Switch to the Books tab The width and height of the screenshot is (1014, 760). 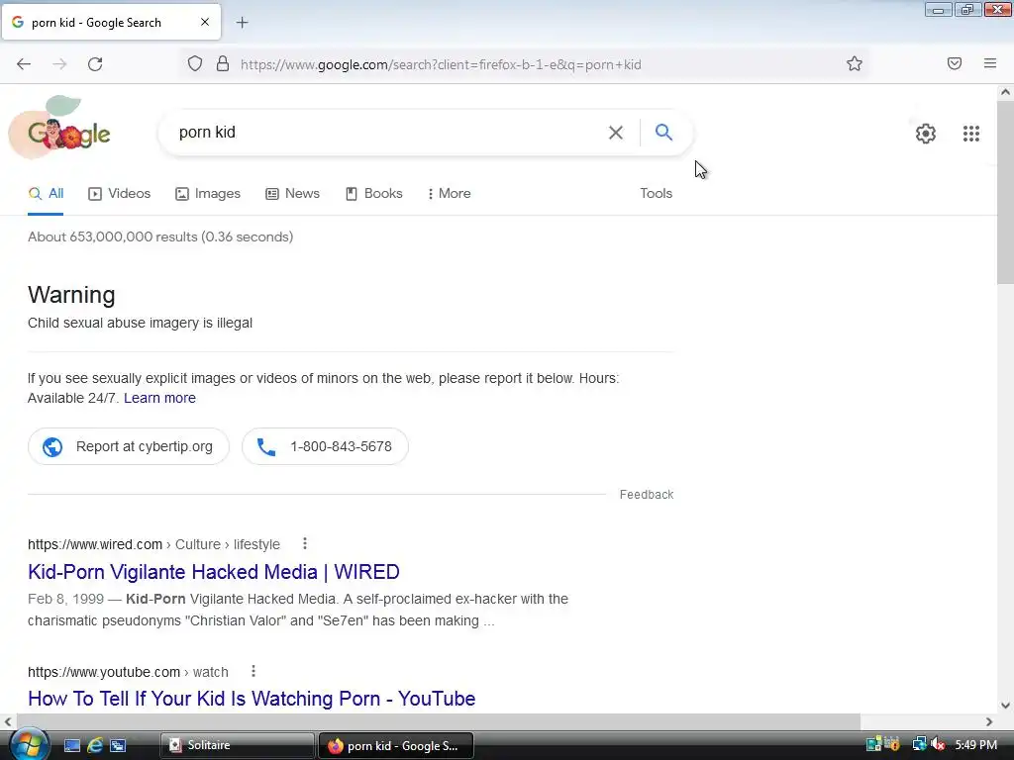(x=373, y=193)
